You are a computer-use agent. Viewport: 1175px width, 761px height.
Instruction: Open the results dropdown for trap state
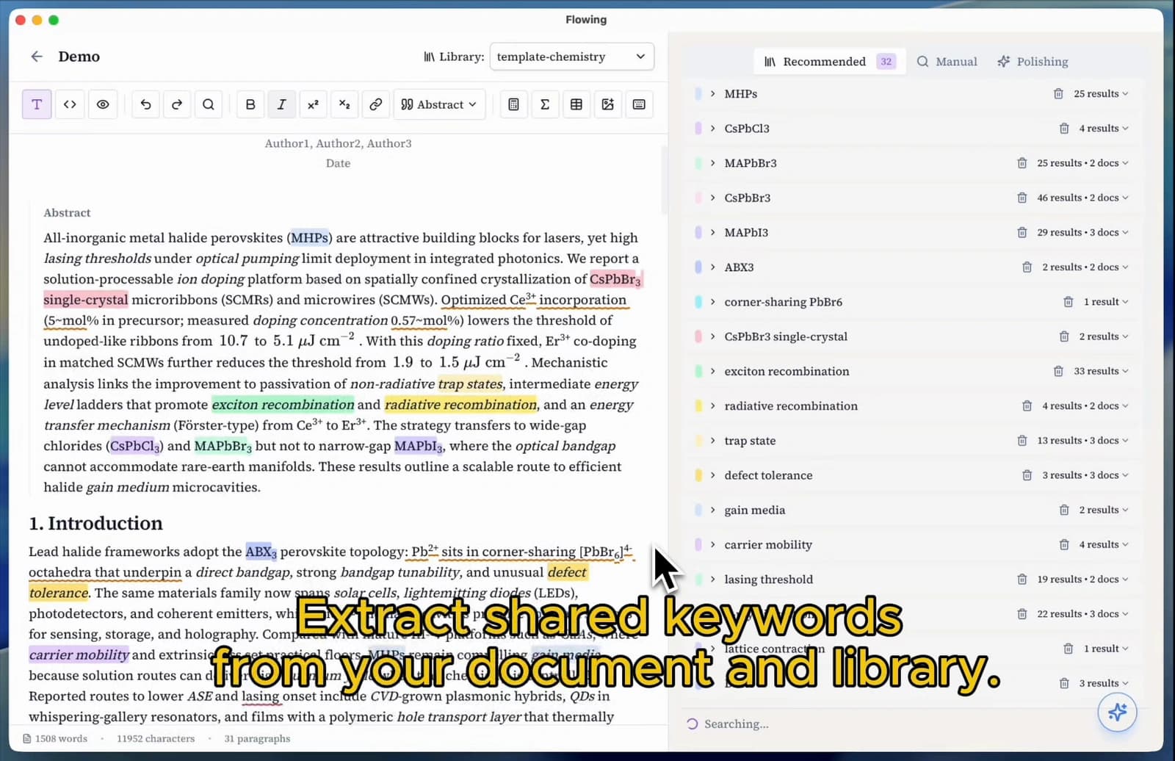click(1082, 441)
